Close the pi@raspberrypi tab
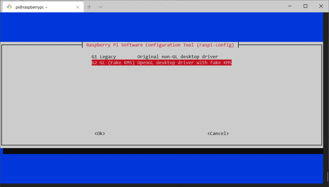This screenshot has width=329, height=187. point(78,7)
